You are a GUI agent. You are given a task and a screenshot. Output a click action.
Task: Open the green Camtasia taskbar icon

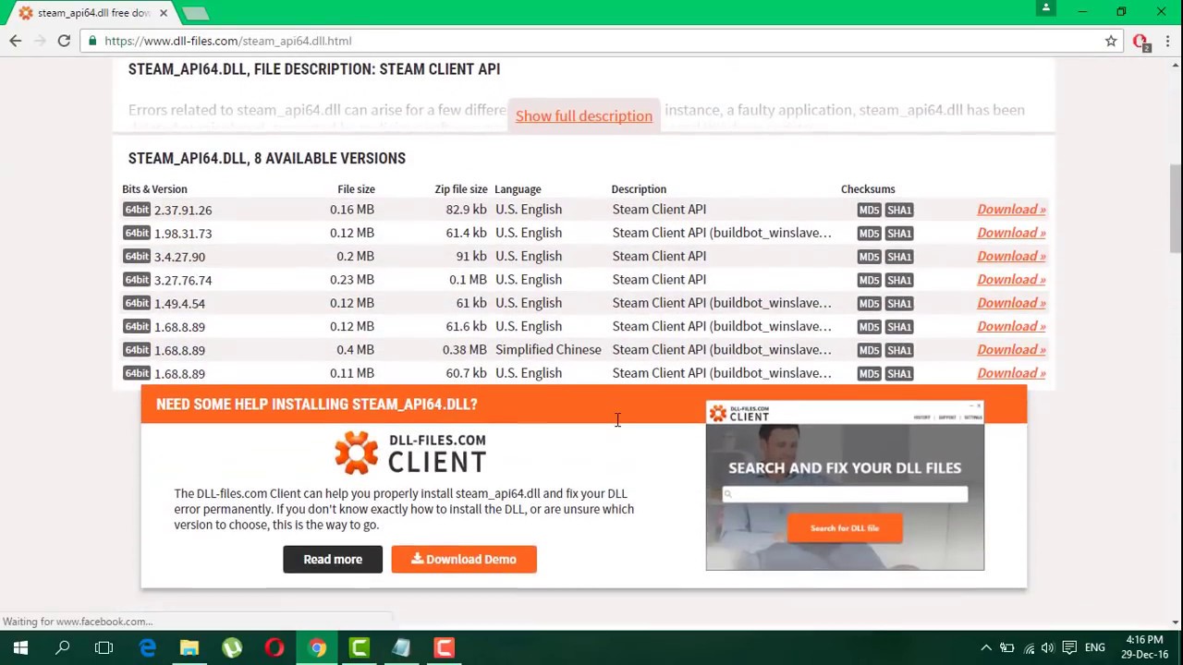(x=360, y=647)
